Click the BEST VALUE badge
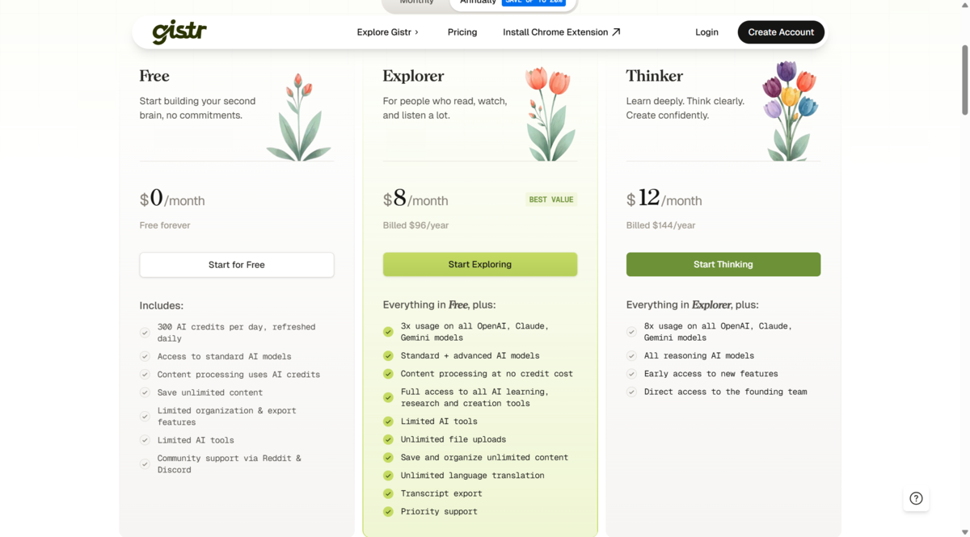This screenshot has width=970, height=537. (551, 199)
